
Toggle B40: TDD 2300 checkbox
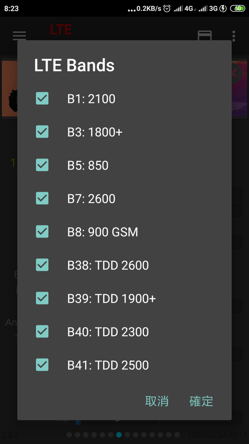point(42,332)
